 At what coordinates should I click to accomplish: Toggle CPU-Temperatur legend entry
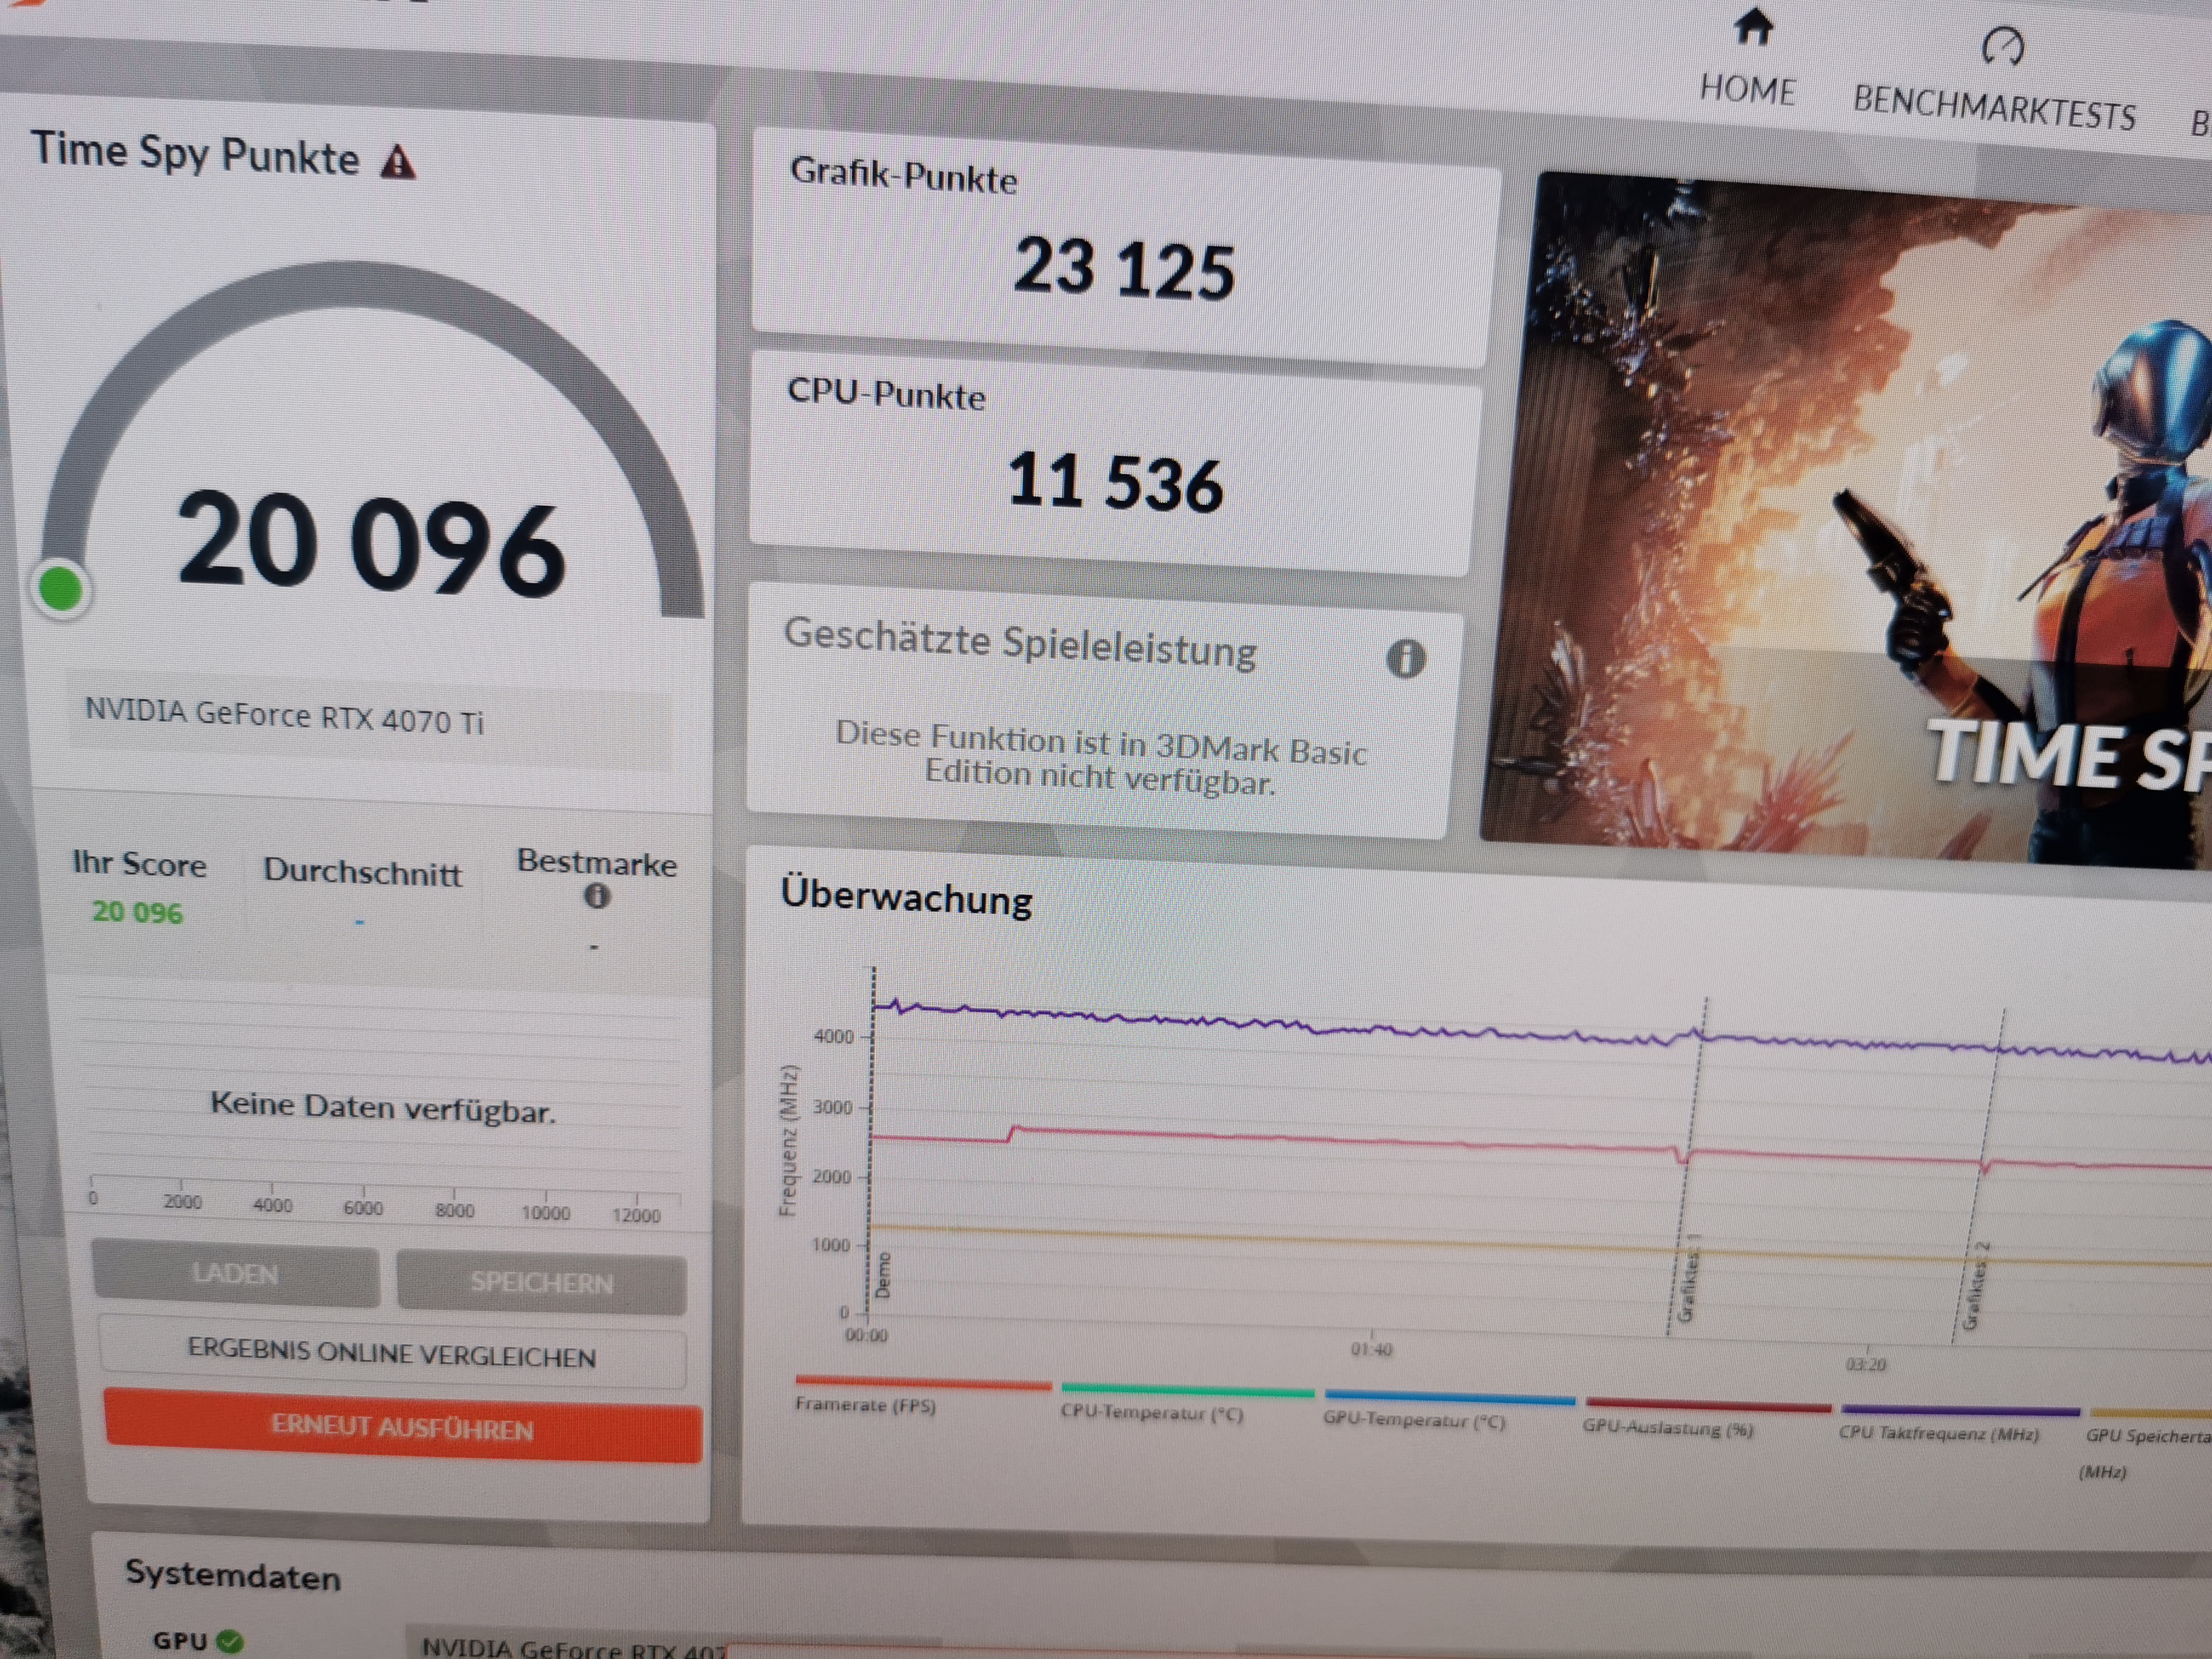(1152, 1413)
